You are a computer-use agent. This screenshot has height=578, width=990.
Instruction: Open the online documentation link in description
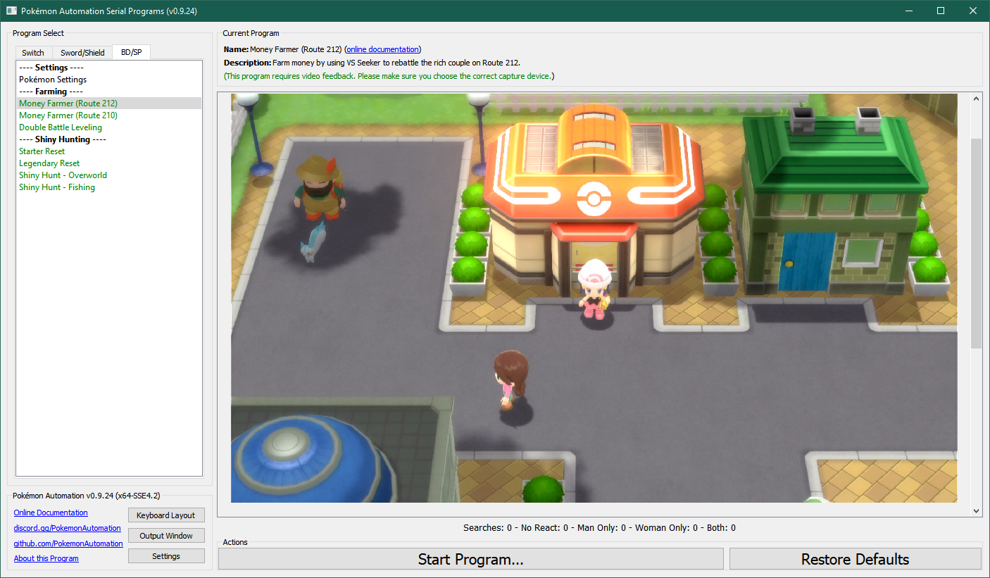[x=383, y=49]
